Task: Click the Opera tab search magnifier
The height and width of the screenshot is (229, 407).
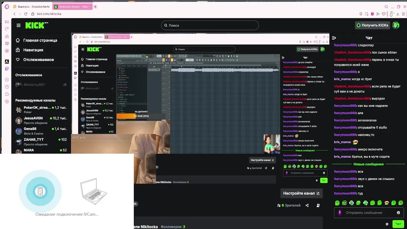Action: [x=386, y=7]
